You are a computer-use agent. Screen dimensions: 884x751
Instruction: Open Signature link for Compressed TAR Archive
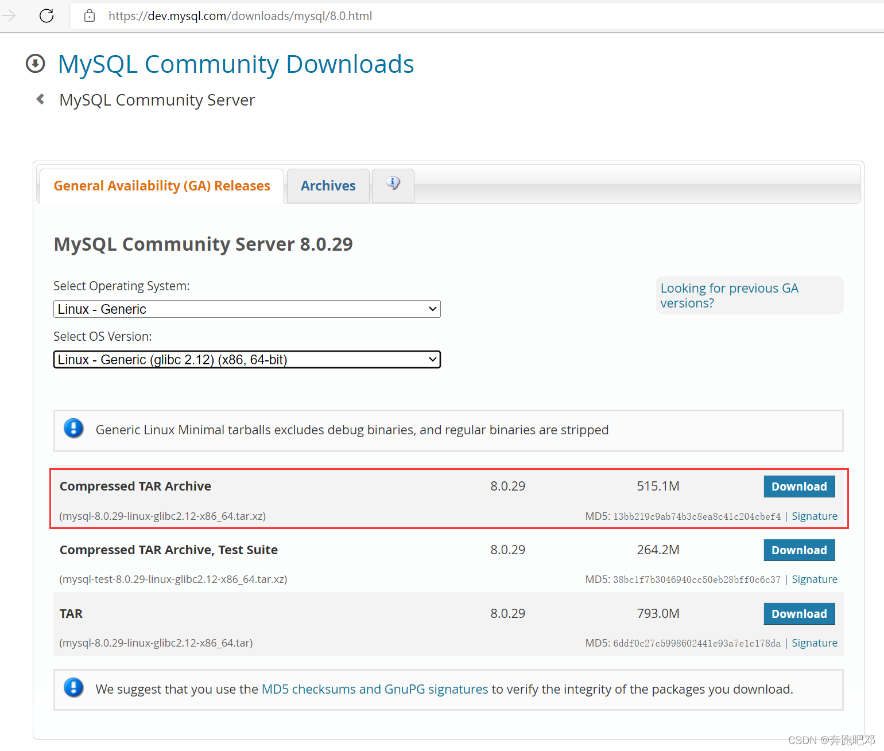pos(815,516)
